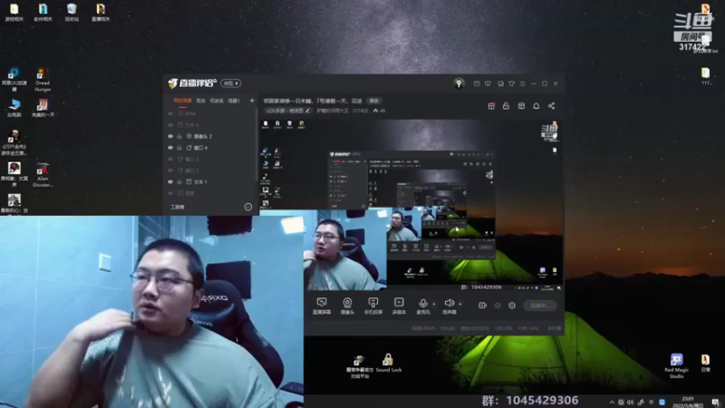725x408 pixels.
Task: Open the phone screen cast icon
Action: pos(373,306)
